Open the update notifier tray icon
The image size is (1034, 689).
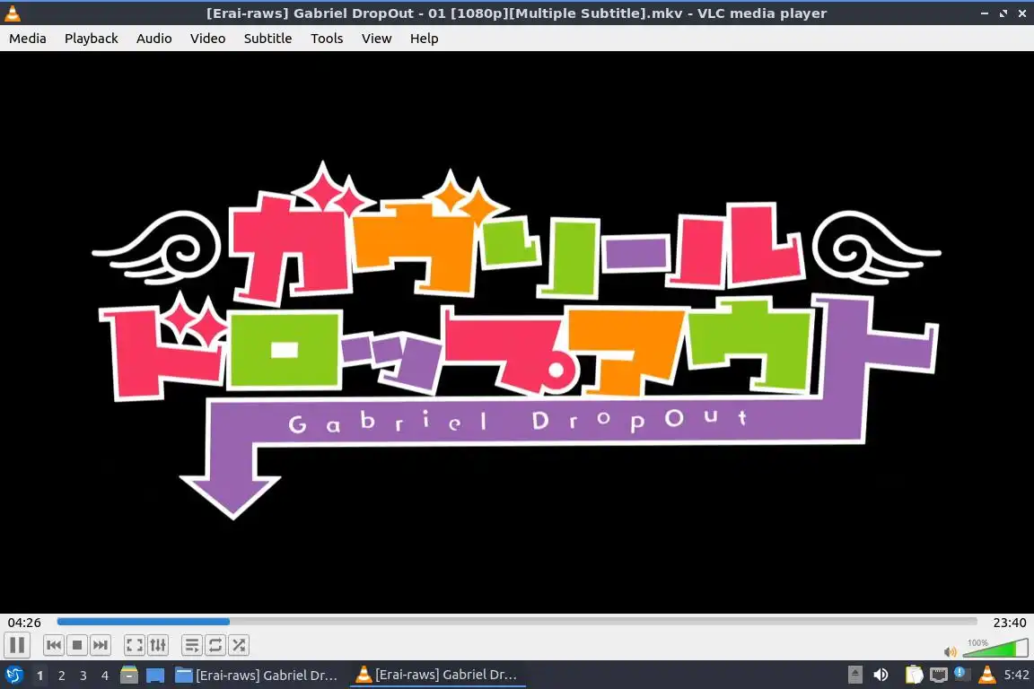pos(960,674)
